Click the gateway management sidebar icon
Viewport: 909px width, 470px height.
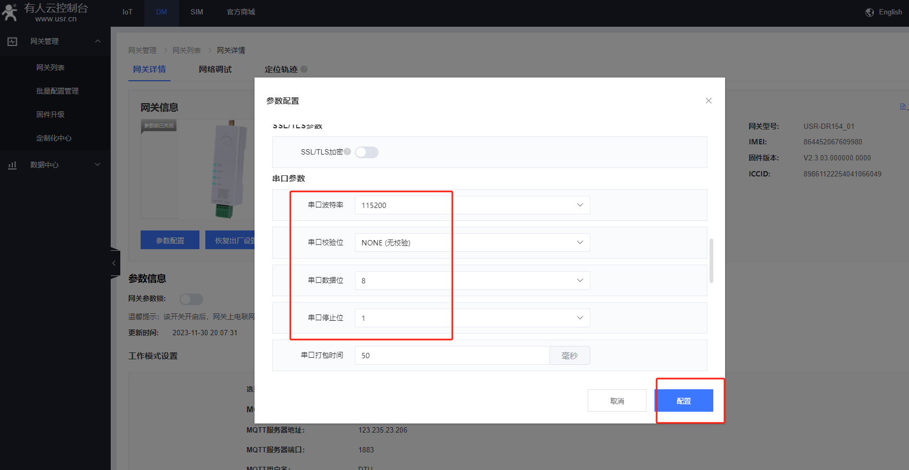point(12,42)
